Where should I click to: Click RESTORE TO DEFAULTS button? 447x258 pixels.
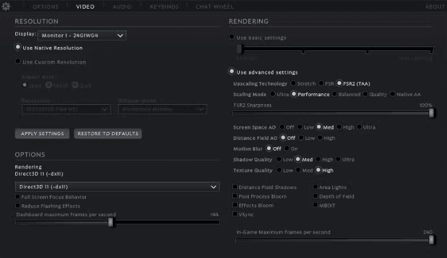[x=108, y=133]
